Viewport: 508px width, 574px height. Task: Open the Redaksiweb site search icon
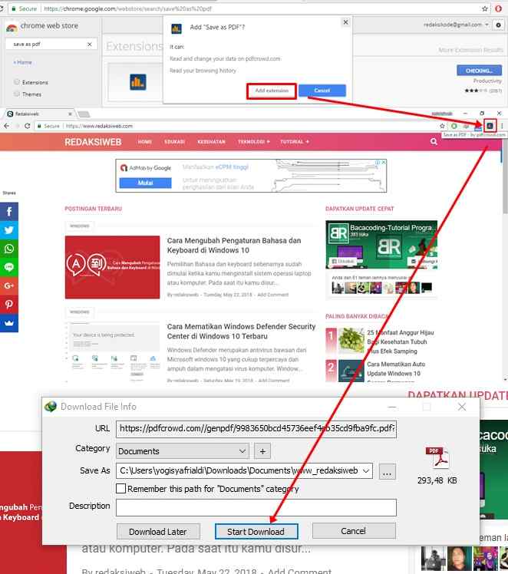[x=434, y=142]
